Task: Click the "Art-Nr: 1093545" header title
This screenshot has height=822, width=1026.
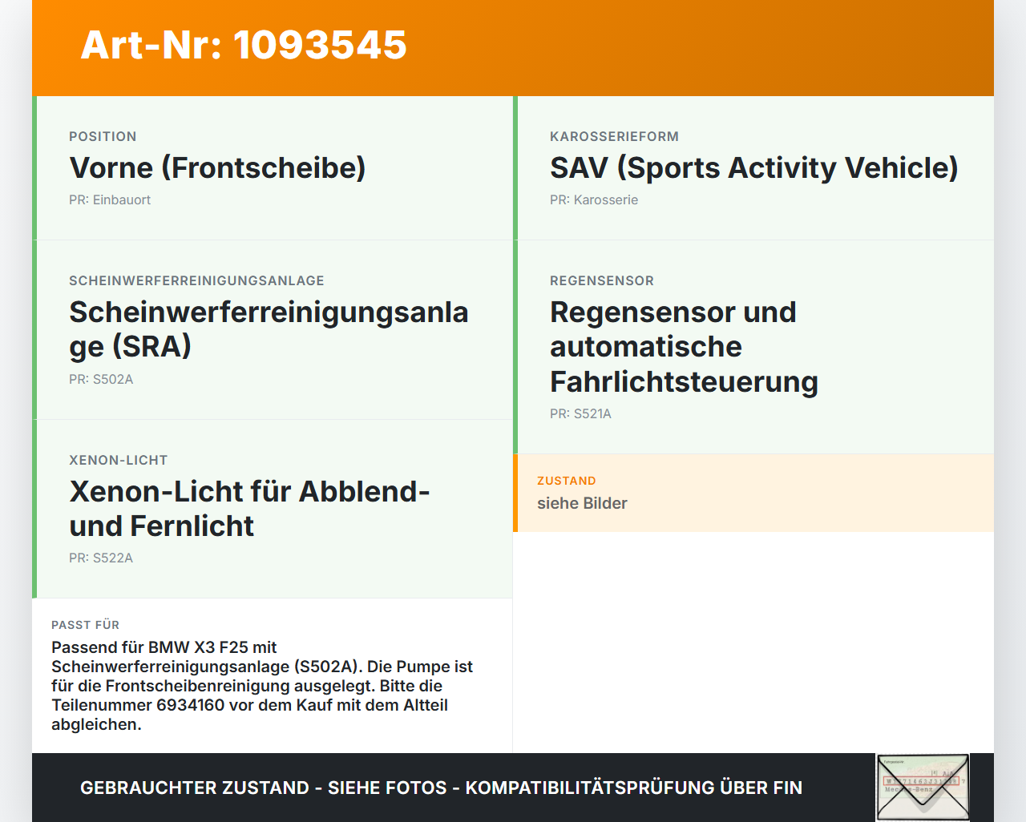Action: tap(244, 45)
